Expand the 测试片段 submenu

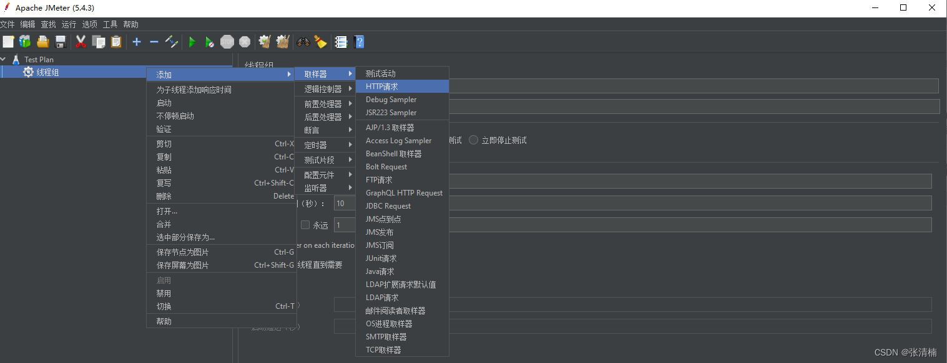tap(325, 160)
